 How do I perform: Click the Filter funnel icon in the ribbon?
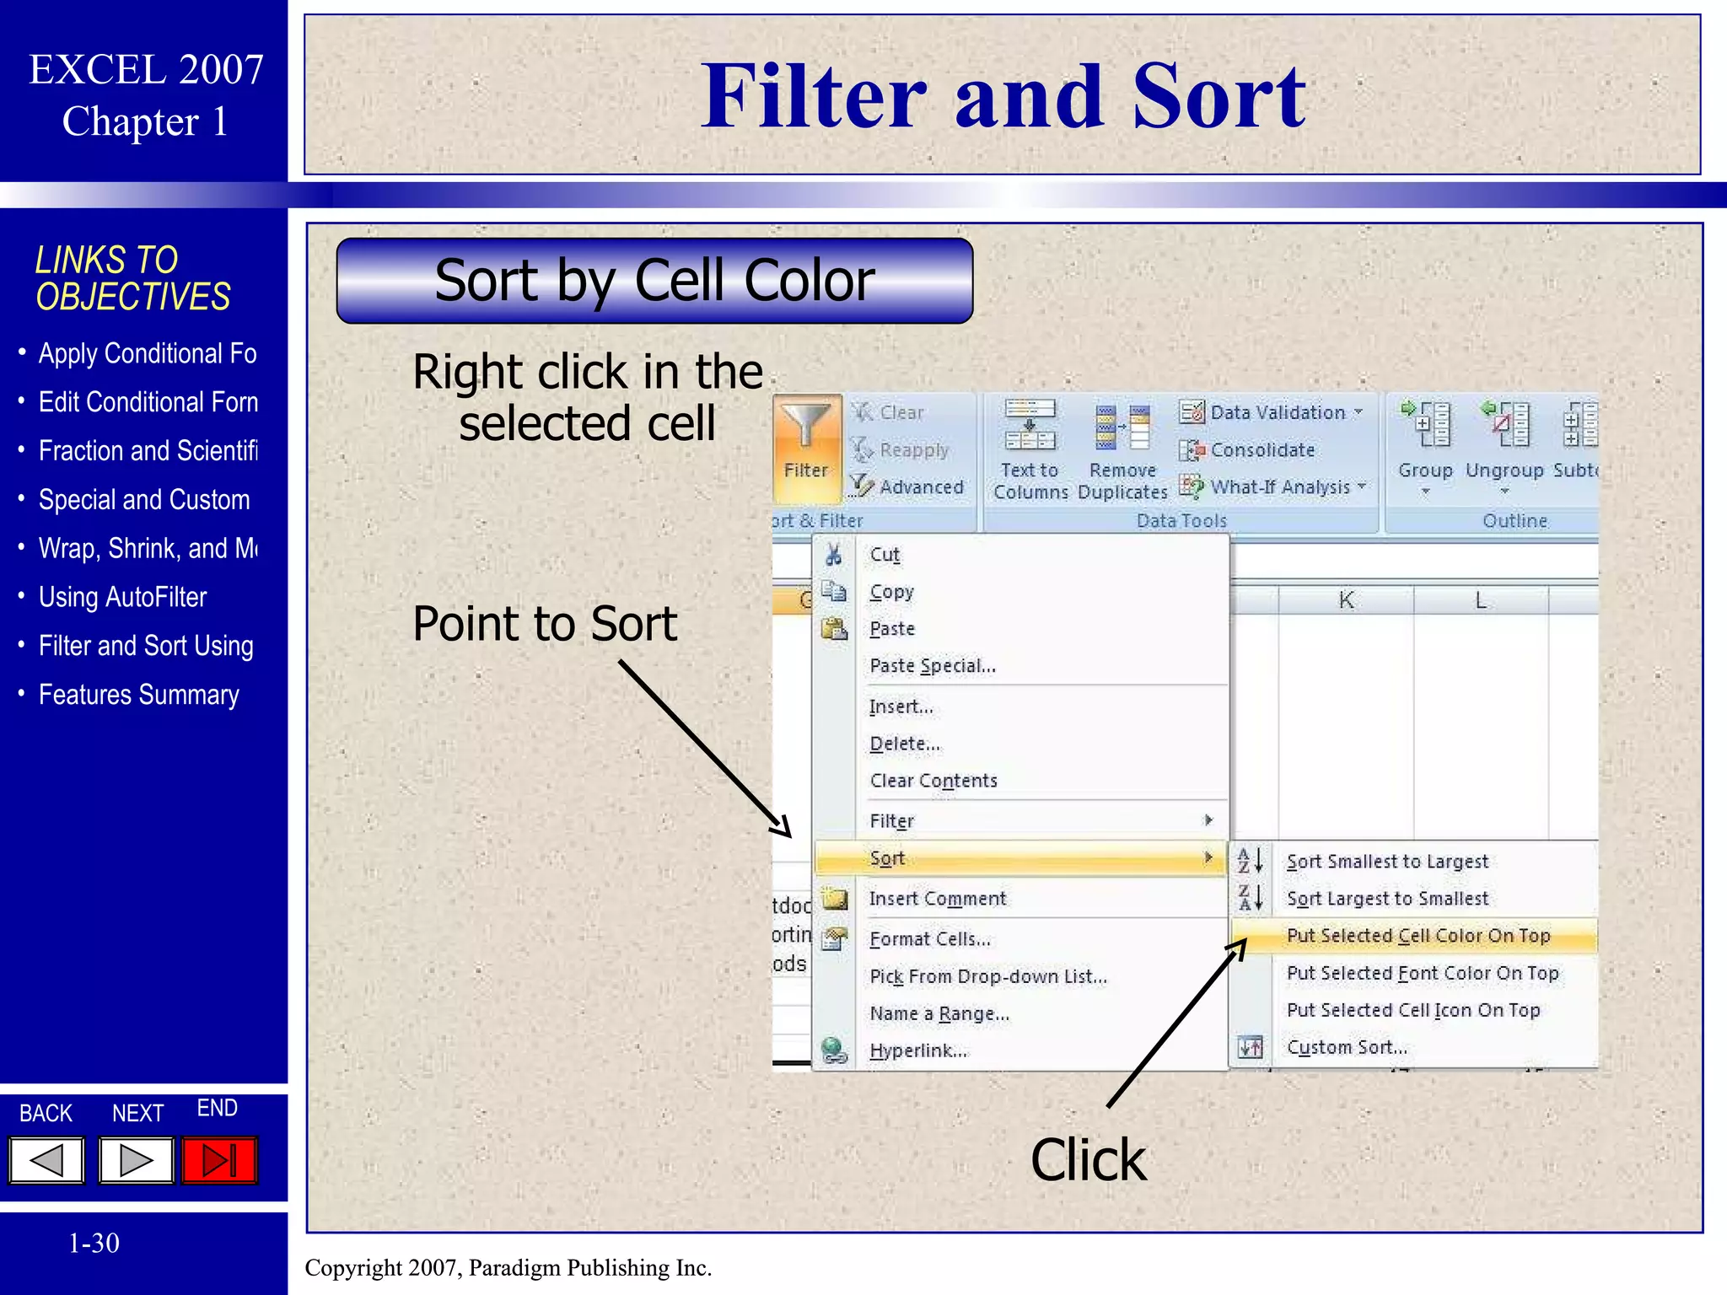805,425
